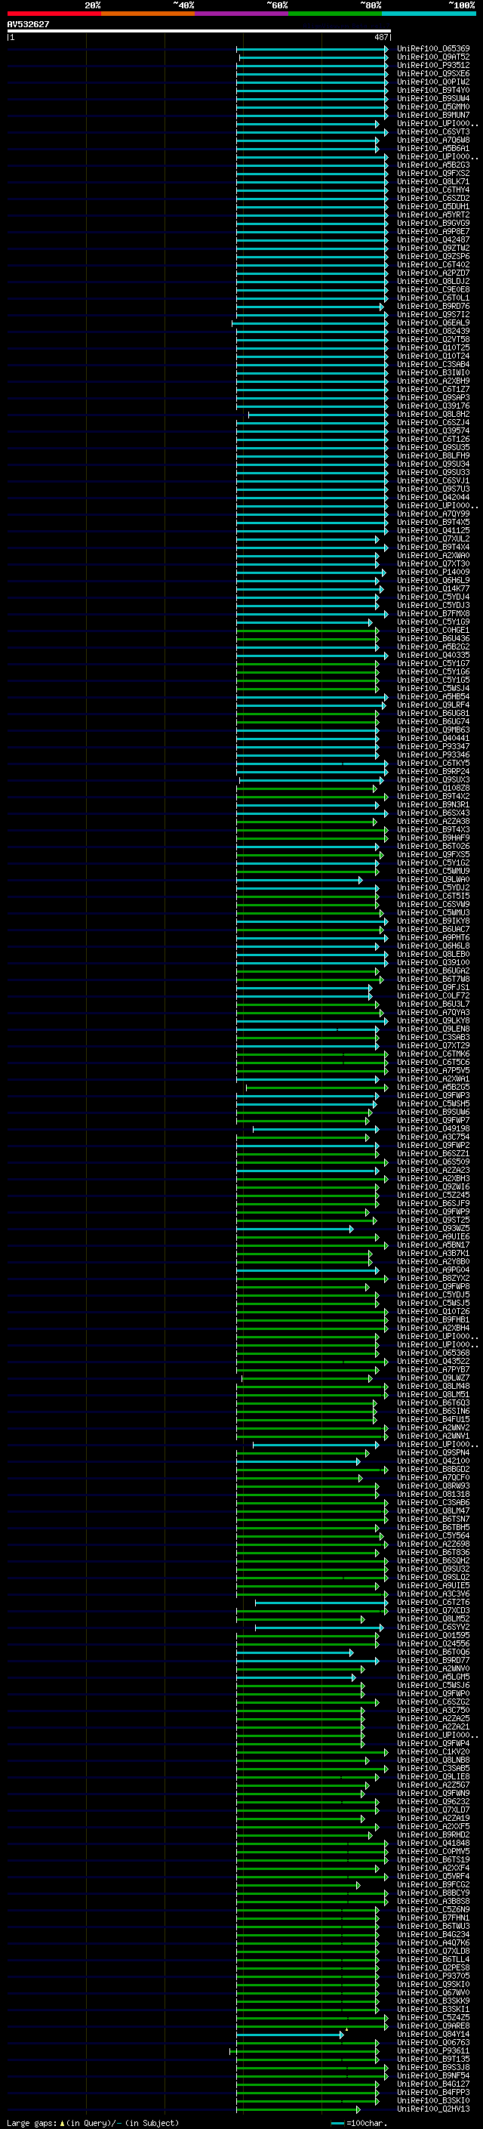Screen dimensions: 483x2129
Task: Select the UniRef100_B9IKY8 label
Action: coord(433,921)
